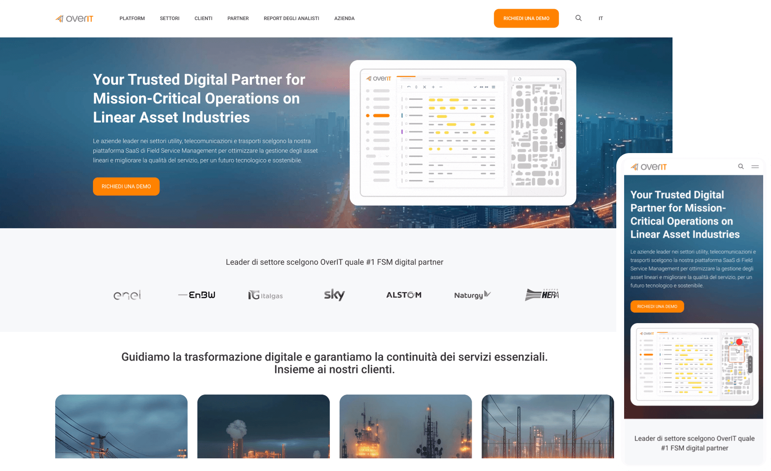Open the industrial plant smoke card

pyautogui.click(x=263, y=426)
